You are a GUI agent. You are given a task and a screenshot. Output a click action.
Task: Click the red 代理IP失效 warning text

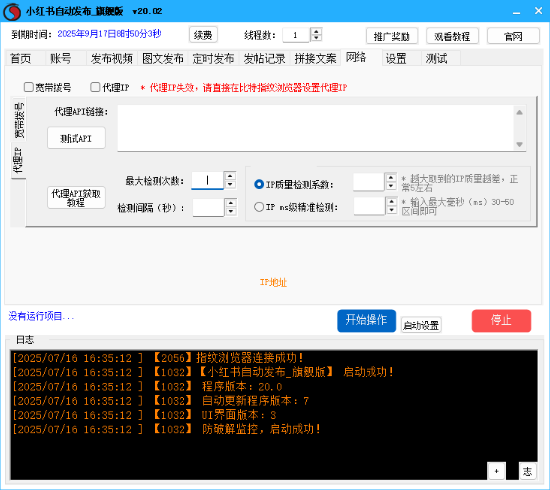243,87
